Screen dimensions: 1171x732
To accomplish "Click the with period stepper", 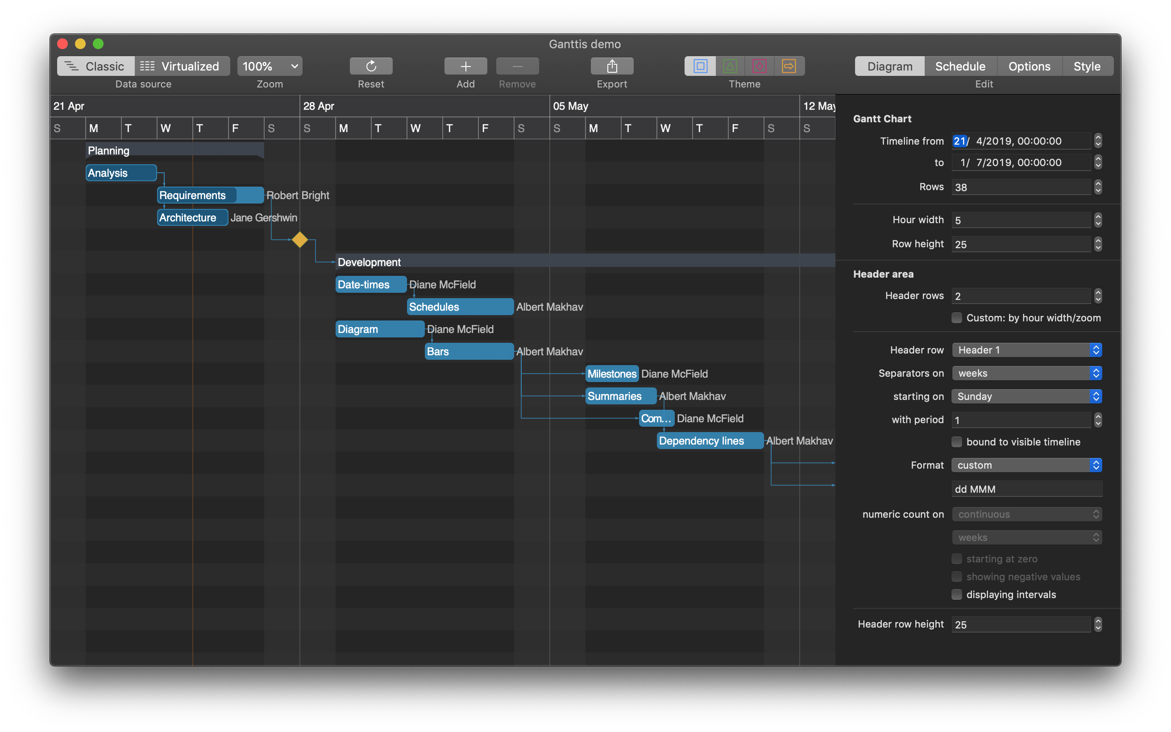I will click(1097, 420).
